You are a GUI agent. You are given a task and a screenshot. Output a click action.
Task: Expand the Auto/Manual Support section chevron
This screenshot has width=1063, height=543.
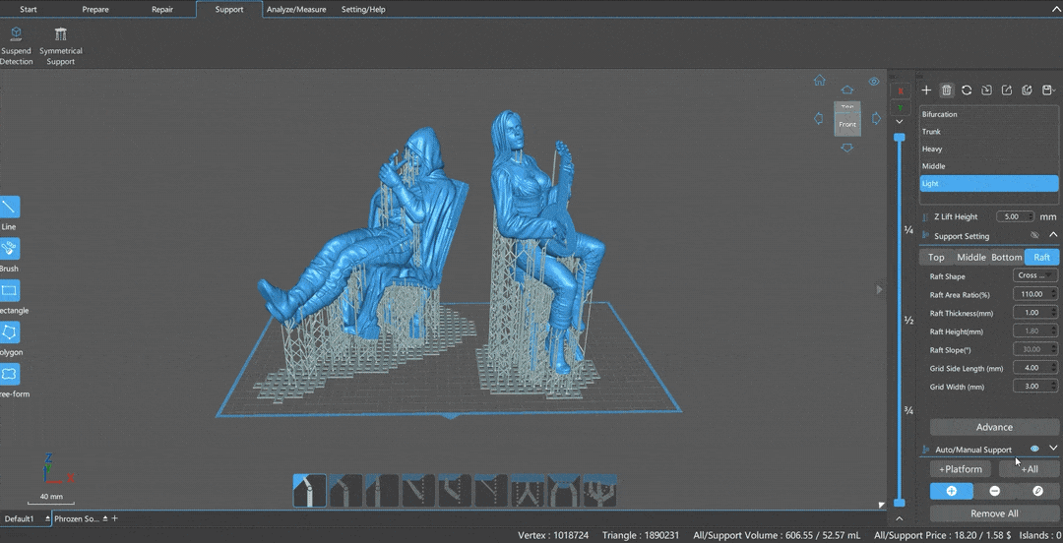[x=1053, y=449]
